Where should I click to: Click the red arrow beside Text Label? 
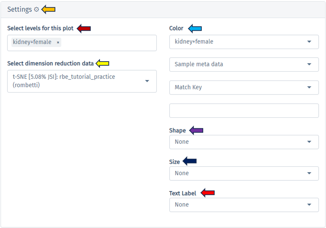point(208,193)
